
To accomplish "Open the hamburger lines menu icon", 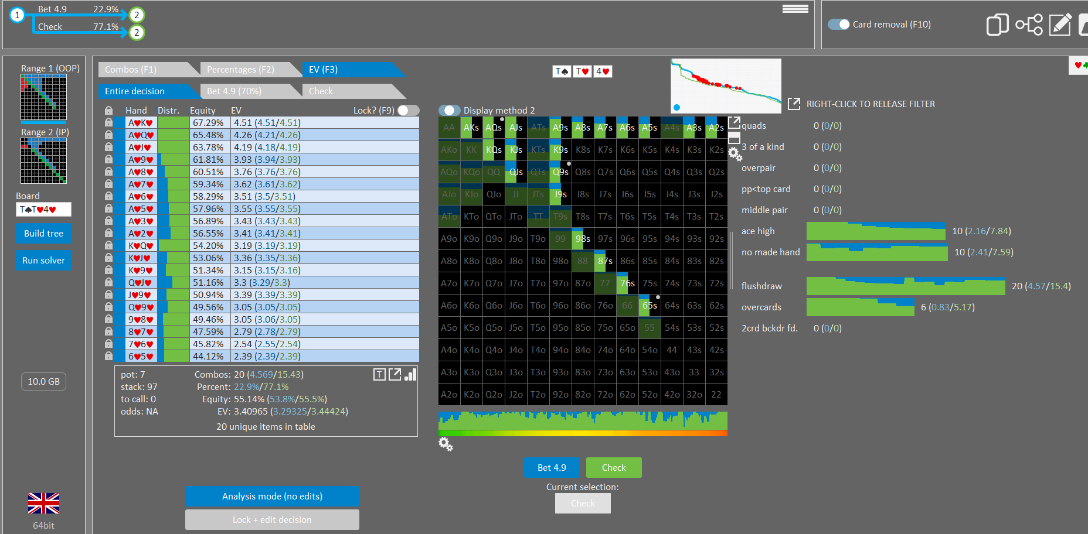I will coord(795,9).
